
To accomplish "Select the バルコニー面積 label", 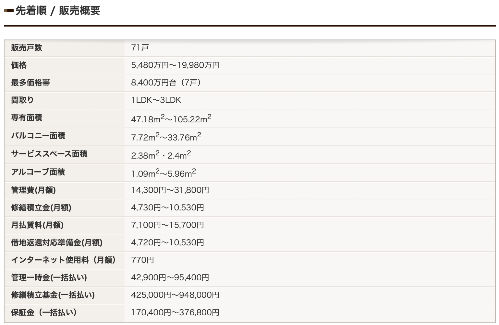I will (x=38, y=136).
